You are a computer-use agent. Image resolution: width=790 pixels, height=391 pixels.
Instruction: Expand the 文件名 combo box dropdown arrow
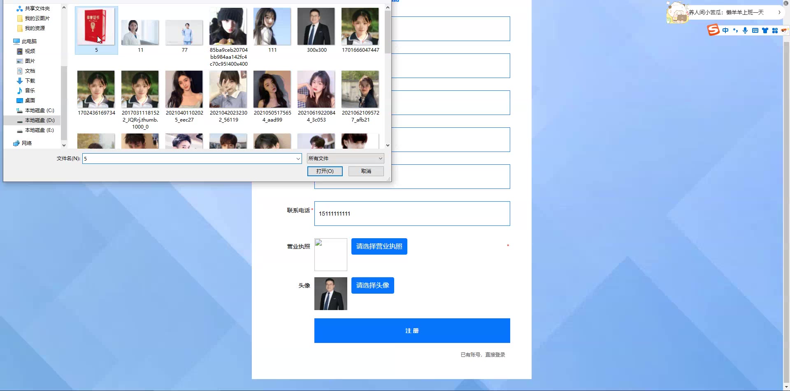(298, 159)
